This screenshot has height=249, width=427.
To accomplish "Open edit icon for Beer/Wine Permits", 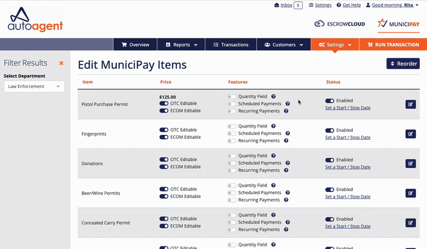I will 410,193.
